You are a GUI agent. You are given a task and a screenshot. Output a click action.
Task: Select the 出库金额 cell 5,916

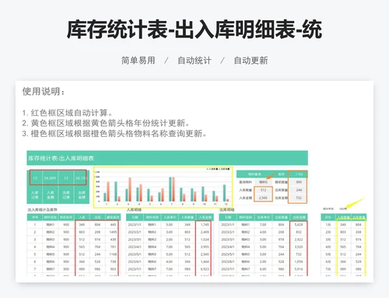click(x=299, y=269)
